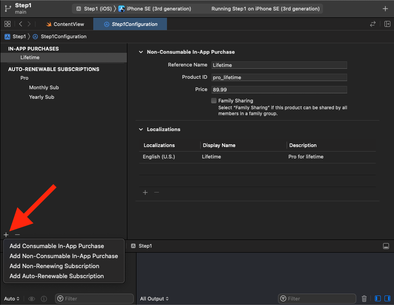Add an editor pane on the right

pyautogui.click(x=387, y=24)
